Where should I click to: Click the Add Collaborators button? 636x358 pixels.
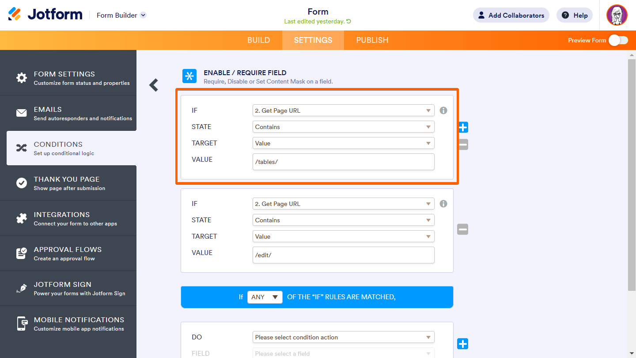[x=511, y=15]
